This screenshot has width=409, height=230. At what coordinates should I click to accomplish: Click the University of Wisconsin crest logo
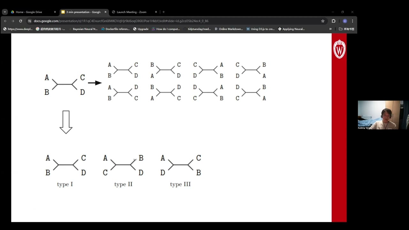pos(339,49)
